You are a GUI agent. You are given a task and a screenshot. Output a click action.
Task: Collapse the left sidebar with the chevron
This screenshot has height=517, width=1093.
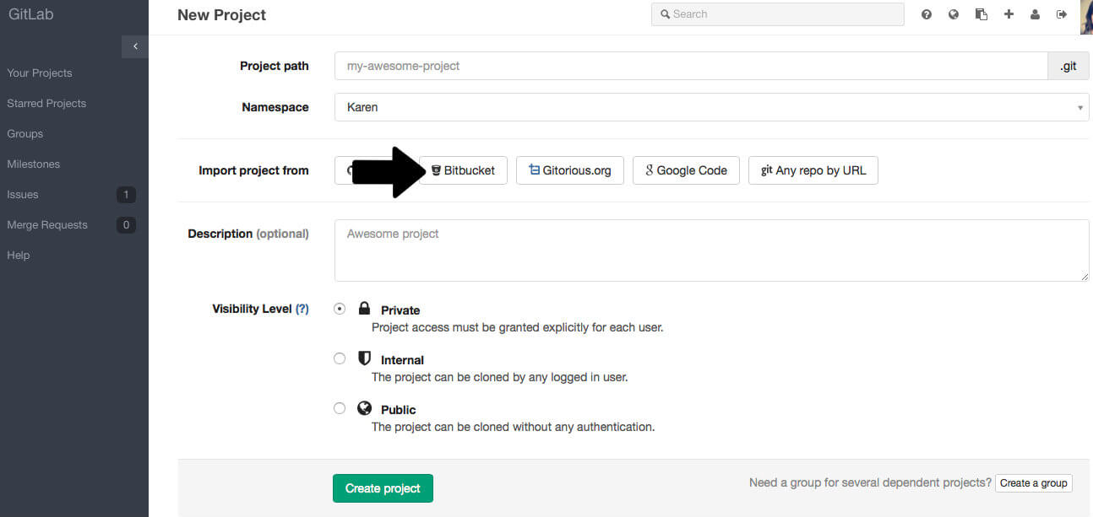coord(134,46)
